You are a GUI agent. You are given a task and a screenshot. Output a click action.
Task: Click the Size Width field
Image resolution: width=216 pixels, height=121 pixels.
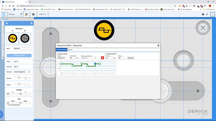(x=12, y=103)
